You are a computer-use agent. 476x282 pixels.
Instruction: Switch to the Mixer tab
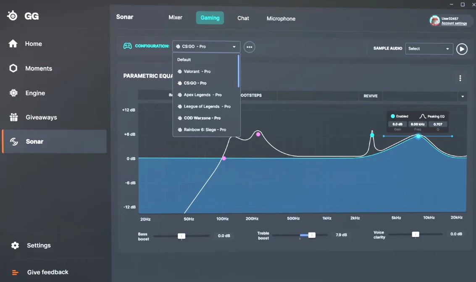coord(175,18)
